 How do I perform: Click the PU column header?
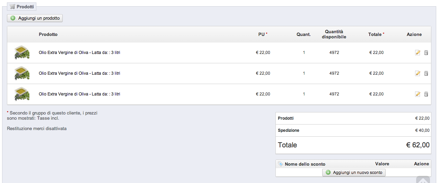(262, 35)
